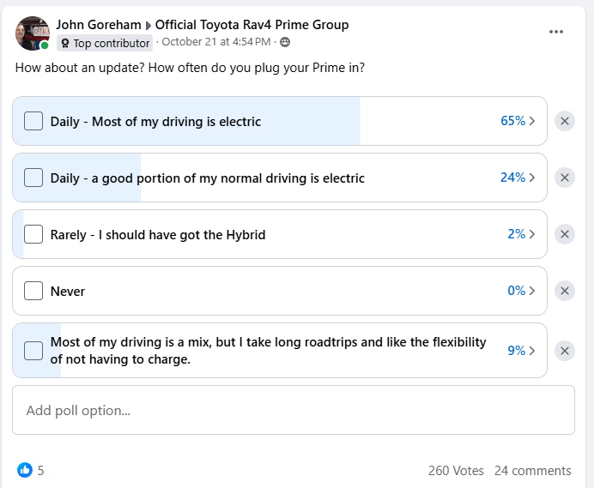Show voters behind the 24% result

click(x=518, y=178)
